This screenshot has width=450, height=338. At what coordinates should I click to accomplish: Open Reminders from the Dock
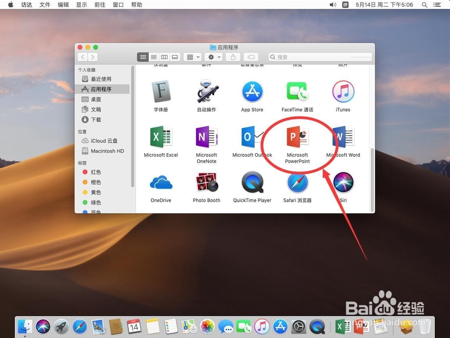[171, 326]
